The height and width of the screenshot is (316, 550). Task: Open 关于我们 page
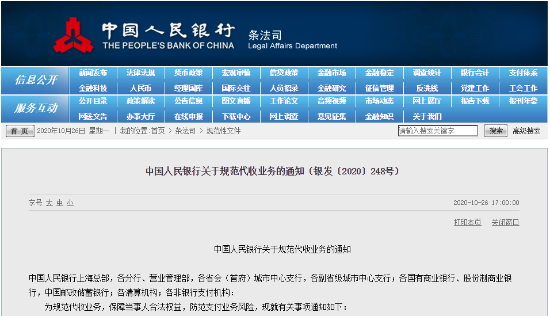427,116
